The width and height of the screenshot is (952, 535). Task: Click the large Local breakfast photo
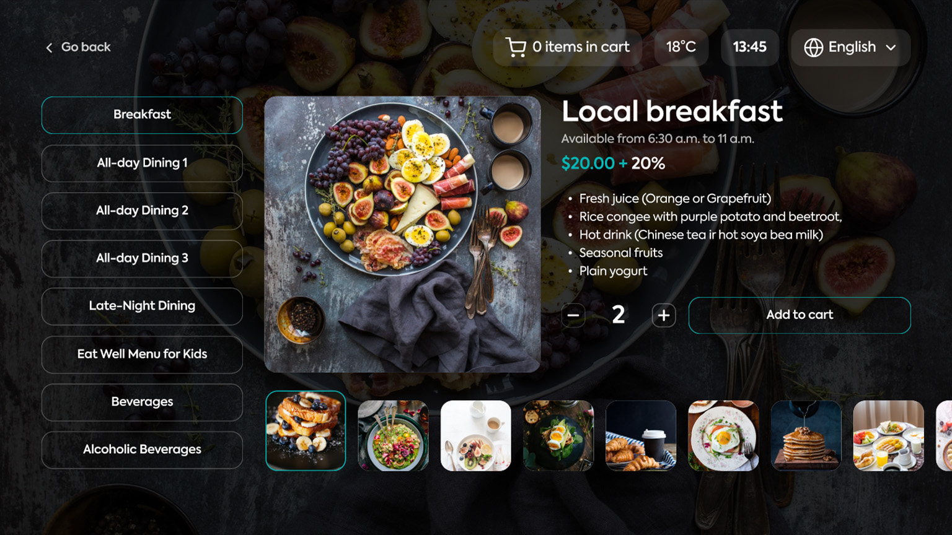tap(402, 234)
